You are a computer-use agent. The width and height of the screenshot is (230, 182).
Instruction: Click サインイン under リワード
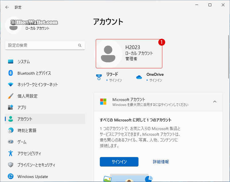tap(116, 80)
